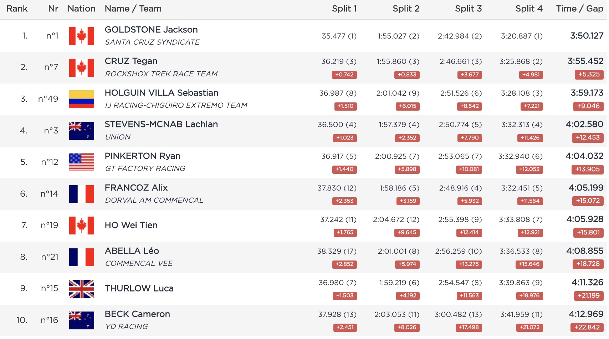The image size is (609, 339).
Task: Select the SANTA CRUZ SYNDICATE team name
Action: (x=152, y=42)
